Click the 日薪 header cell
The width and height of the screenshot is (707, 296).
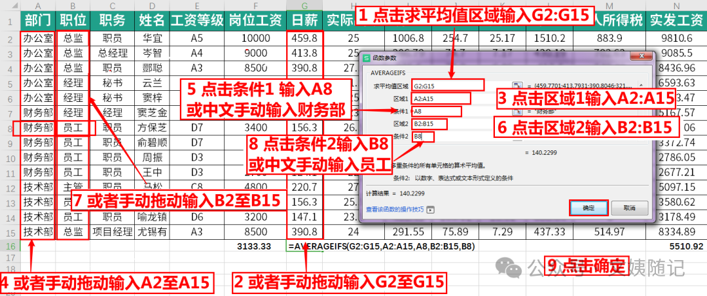pyautogui.click(x=304, y=20)
